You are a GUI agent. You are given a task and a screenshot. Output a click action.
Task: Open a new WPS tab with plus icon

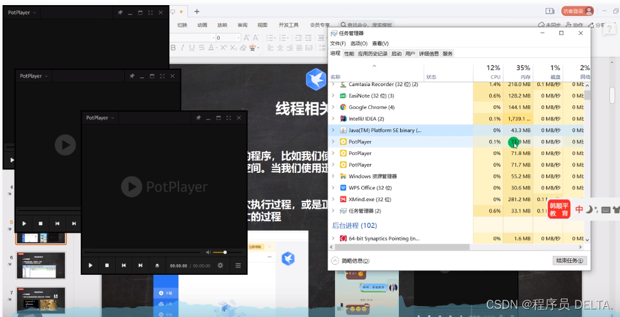pyautogui.click(x=197, y=11)
